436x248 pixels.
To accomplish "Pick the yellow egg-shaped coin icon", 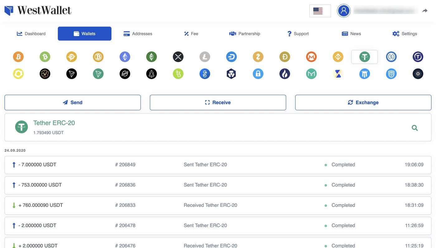I will click(x=18, y=74).
